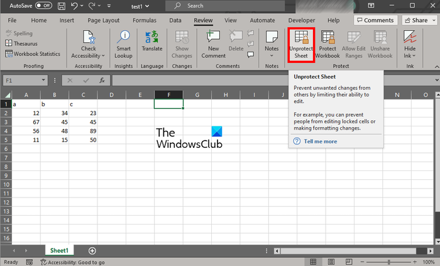Open the Name Box dropdown arrow
This screenshot has height=266, width=440.
pos(51,80)
